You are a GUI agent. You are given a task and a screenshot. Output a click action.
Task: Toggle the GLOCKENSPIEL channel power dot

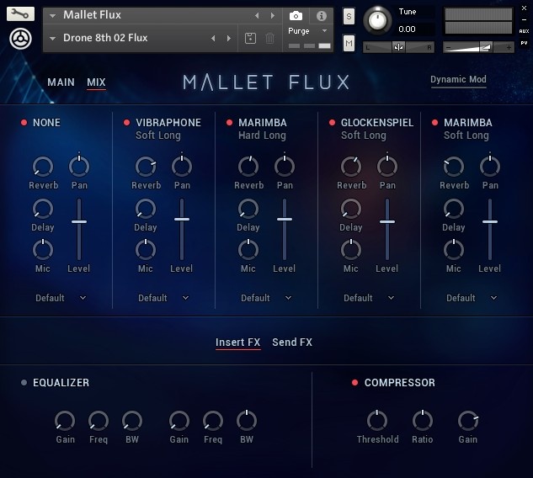pos(332,123)
